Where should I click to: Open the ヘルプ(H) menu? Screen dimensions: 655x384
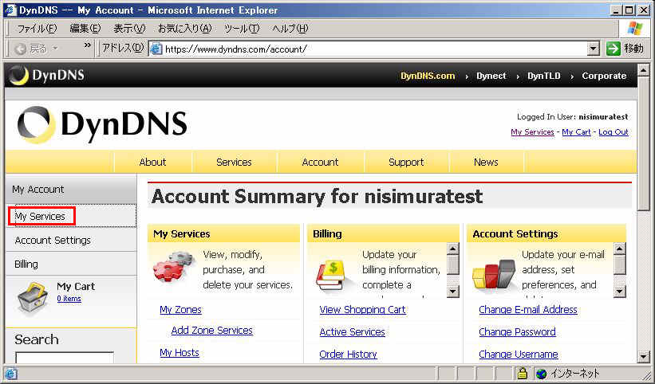(290, 29)
